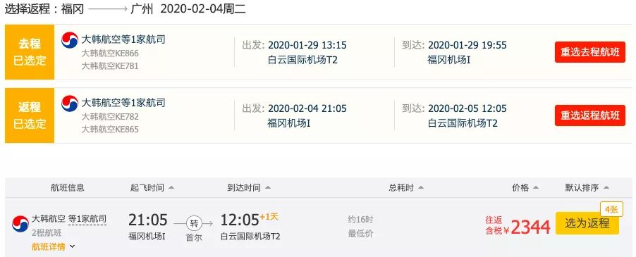
Task: Sort by 总耗时 arrow
Action: click(421, 188)
